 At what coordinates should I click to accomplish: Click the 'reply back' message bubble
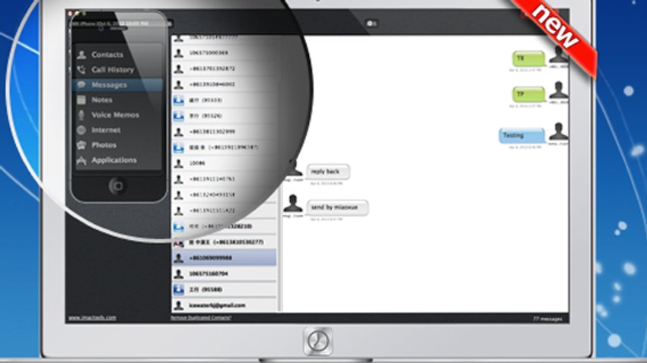pos(328,172)
